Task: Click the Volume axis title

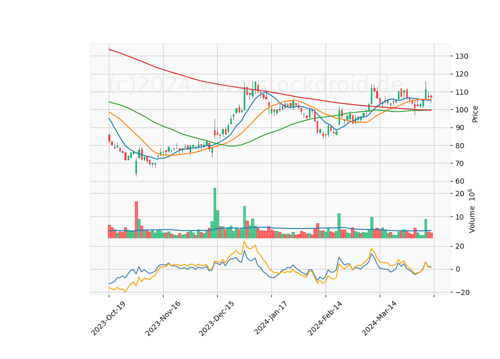Action: [x=472, y=211]
